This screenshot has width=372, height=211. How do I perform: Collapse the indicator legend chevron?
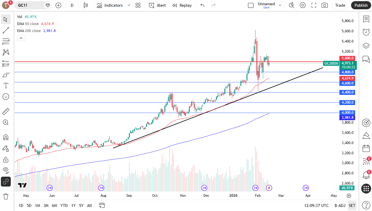pyautogui.click(x=21, y=38)
